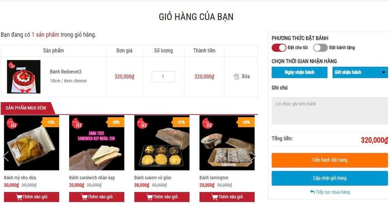Open the Giờ nhận bánh dropdown

[x=360, y=73]
